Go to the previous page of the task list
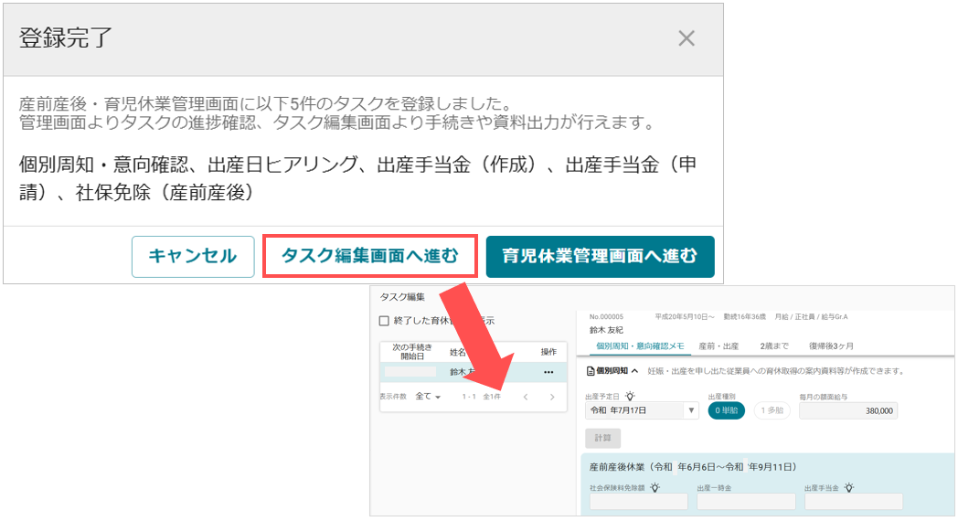958x521 pixels. click(x=526, y=397)
